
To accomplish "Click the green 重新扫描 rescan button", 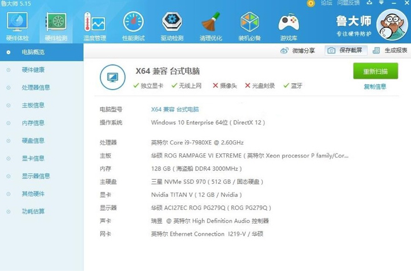I will pyautogui.click(x=376, y=71).
